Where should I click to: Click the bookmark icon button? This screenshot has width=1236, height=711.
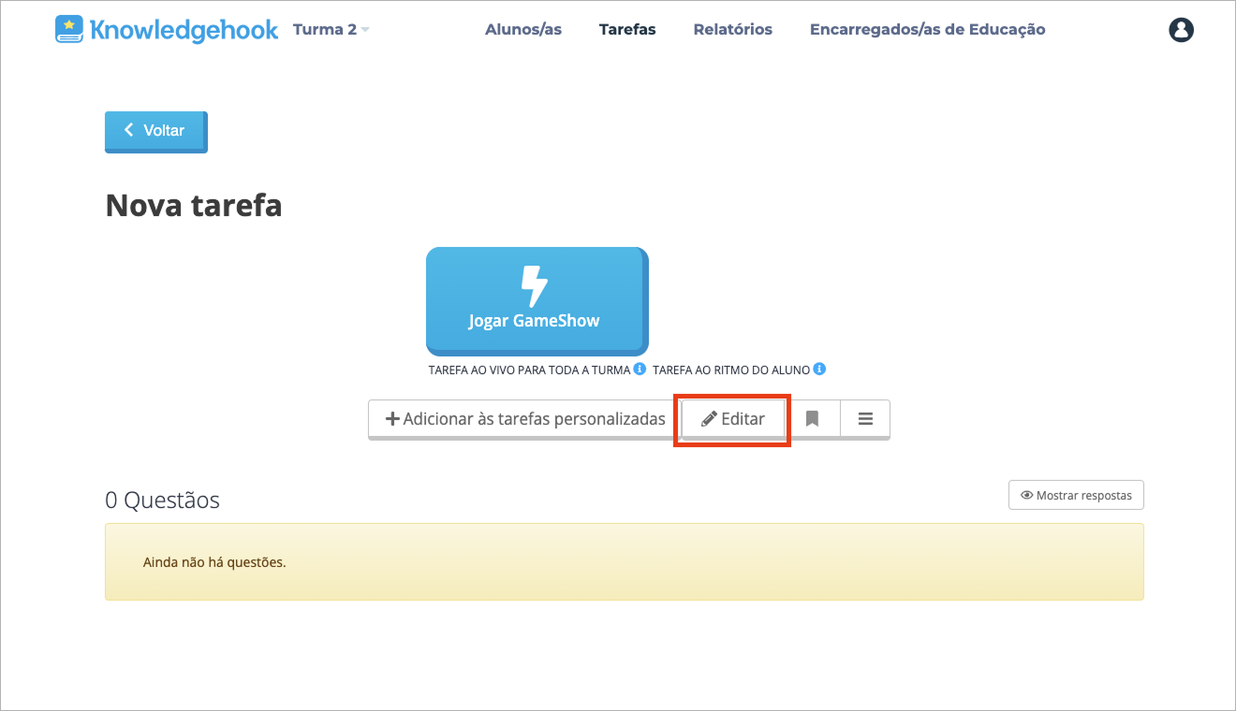[x=812, y=419]
